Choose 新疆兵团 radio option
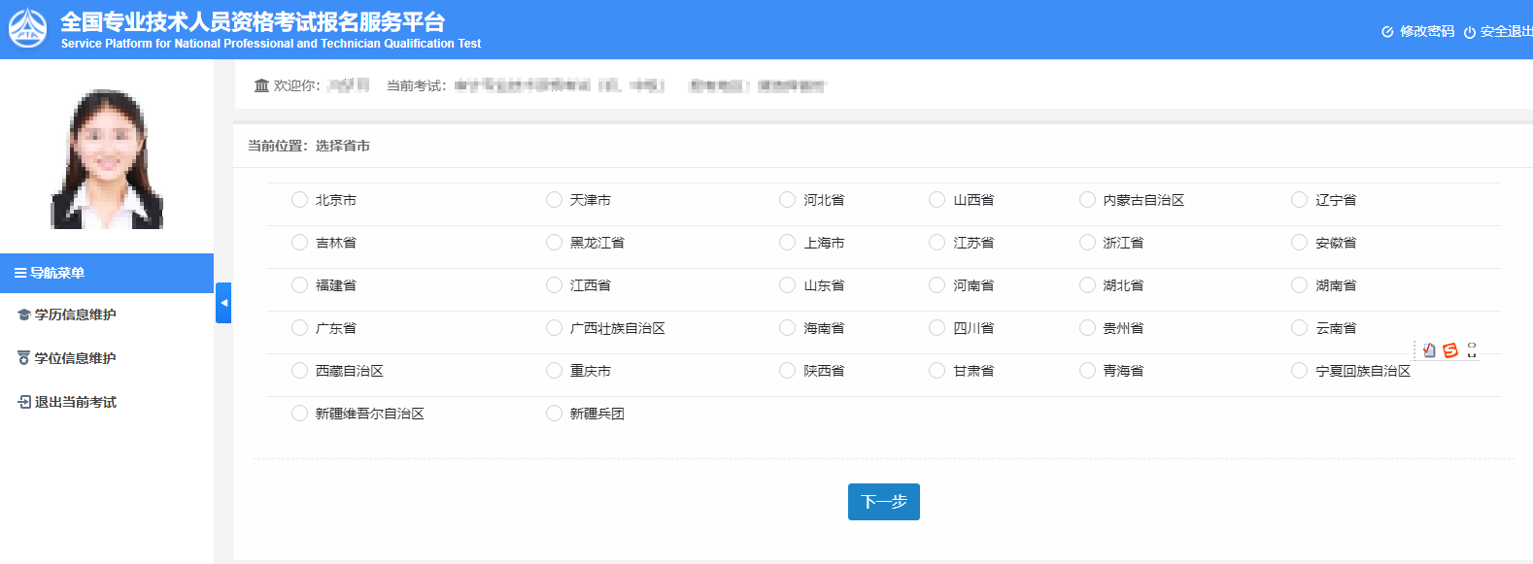 point(554,414)
